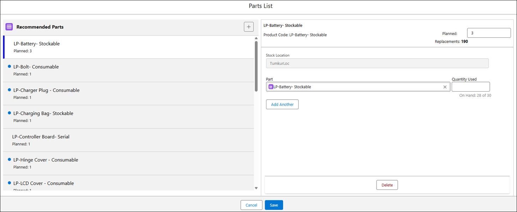Click the On Hand: 28 of 30 text
This screenshot has width=517, height=212.
pos(475,95)
